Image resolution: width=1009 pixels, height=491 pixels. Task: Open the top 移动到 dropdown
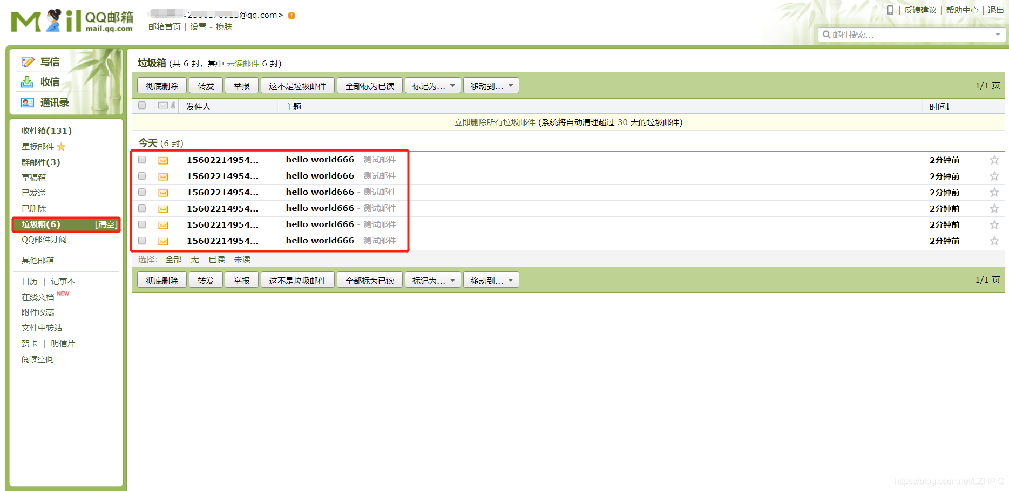(491, 86)
